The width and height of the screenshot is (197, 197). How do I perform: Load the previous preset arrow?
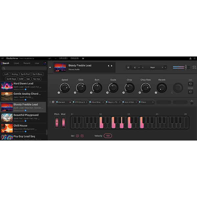click(x=109, y=66)
